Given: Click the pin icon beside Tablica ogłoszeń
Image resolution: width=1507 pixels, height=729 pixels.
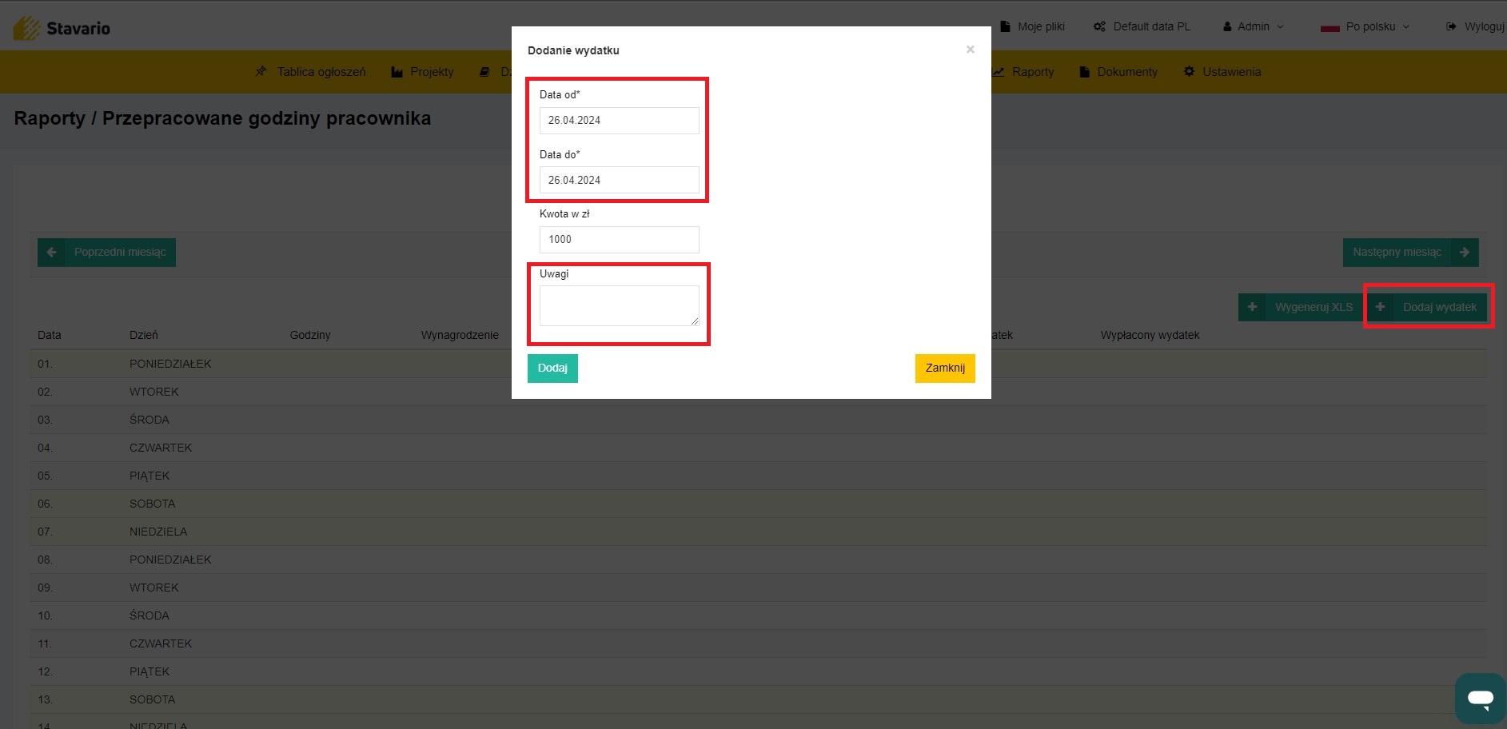Looking at the screenshot, I should (x=261, y=72).
